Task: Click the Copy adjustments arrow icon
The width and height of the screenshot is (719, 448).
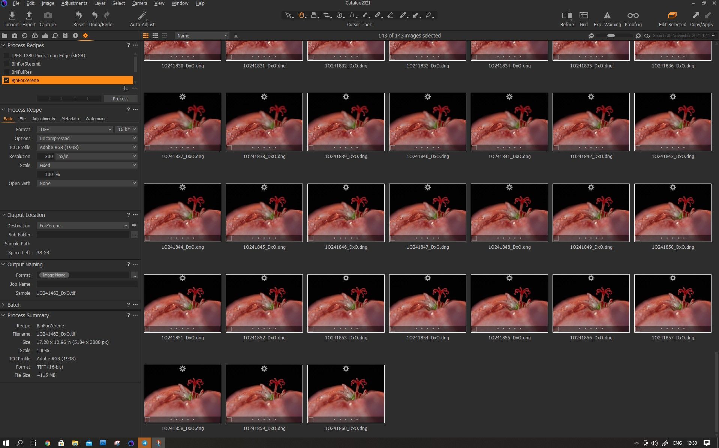Action: (x=695, y=15)
